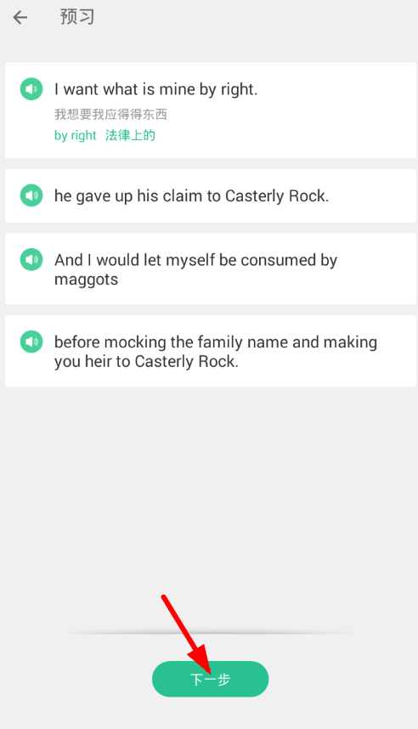Tap the 预习 page title

coord(77,17)
